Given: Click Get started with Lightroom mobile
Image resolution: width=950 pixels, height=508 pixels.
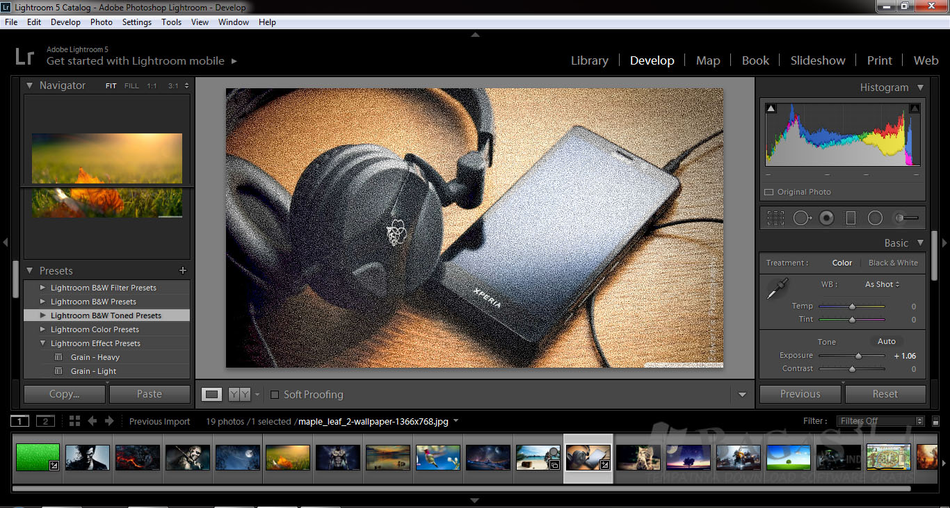Looking at the screenshot, I should 136,61.
